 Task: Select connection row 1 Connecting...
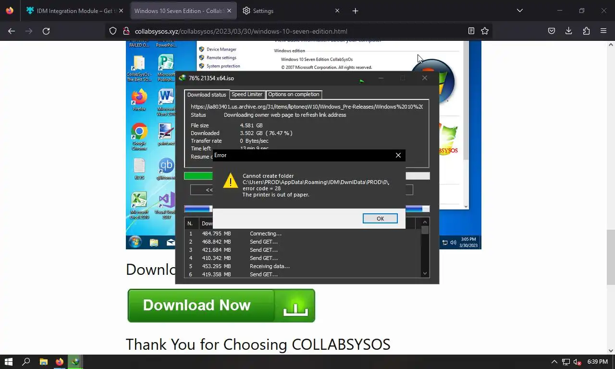pos(303,234)
